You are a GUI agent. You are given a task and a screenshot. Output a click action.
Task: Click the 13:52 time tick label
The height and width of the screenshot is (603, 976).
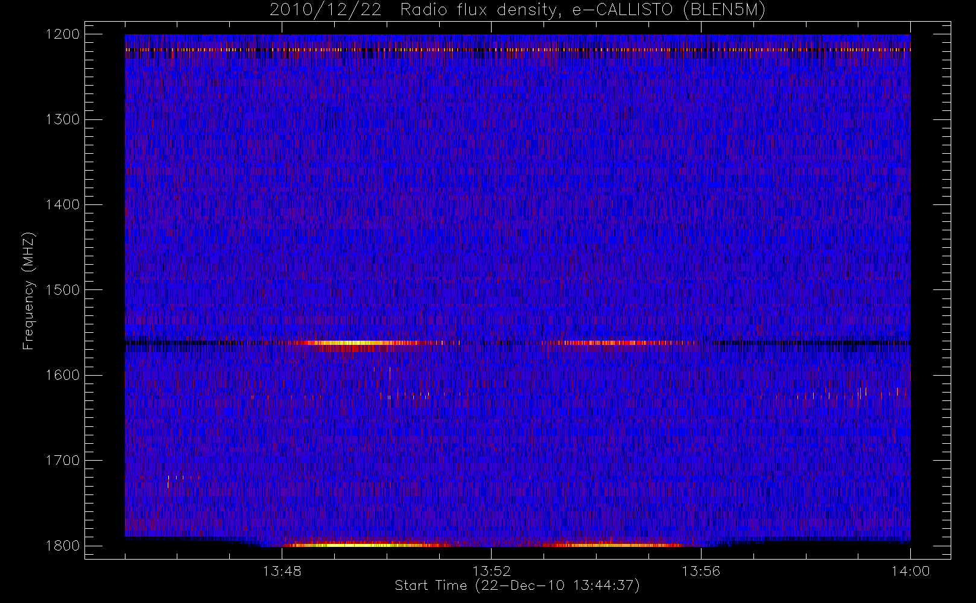click(x=492, y=571)
